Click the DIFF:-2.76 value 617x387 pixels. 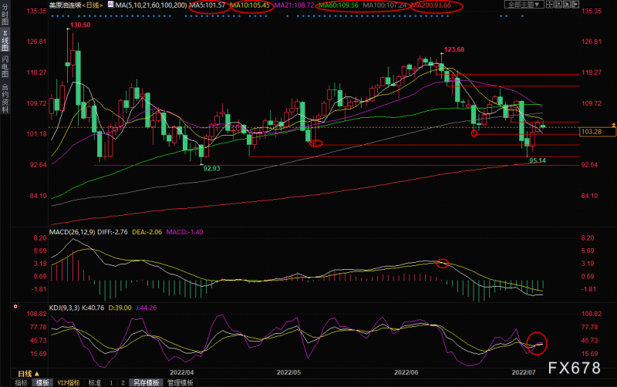pyautogui.click(x=113, y=232)
